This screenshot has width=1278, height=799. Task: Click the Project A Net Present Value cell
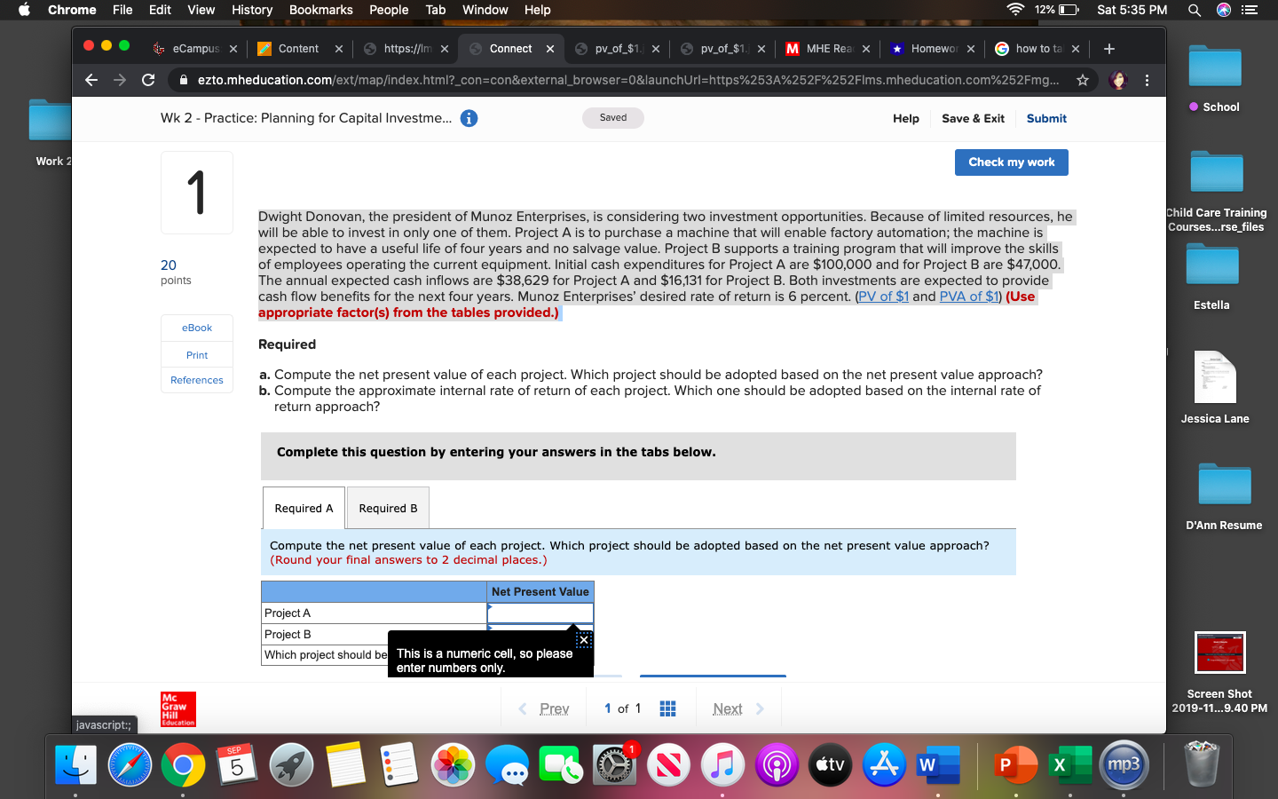tap(540, 613)
